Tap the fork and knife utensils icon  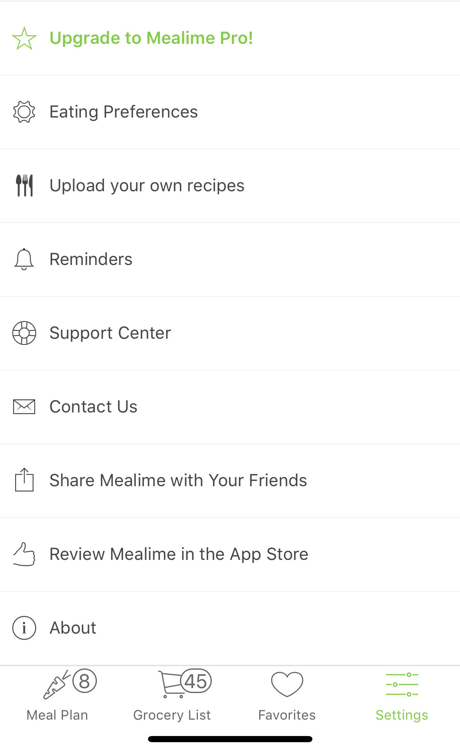pyautogui.click(x=24, y=186)
